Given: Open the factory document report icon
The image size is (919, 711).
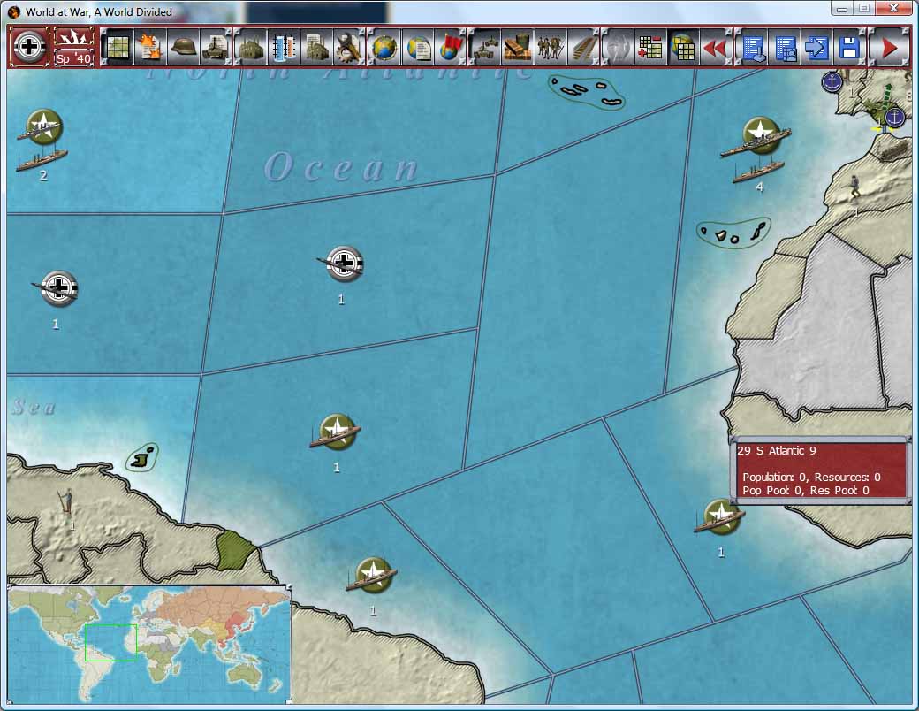Looking at the screenshot, I should pos(317,48).
